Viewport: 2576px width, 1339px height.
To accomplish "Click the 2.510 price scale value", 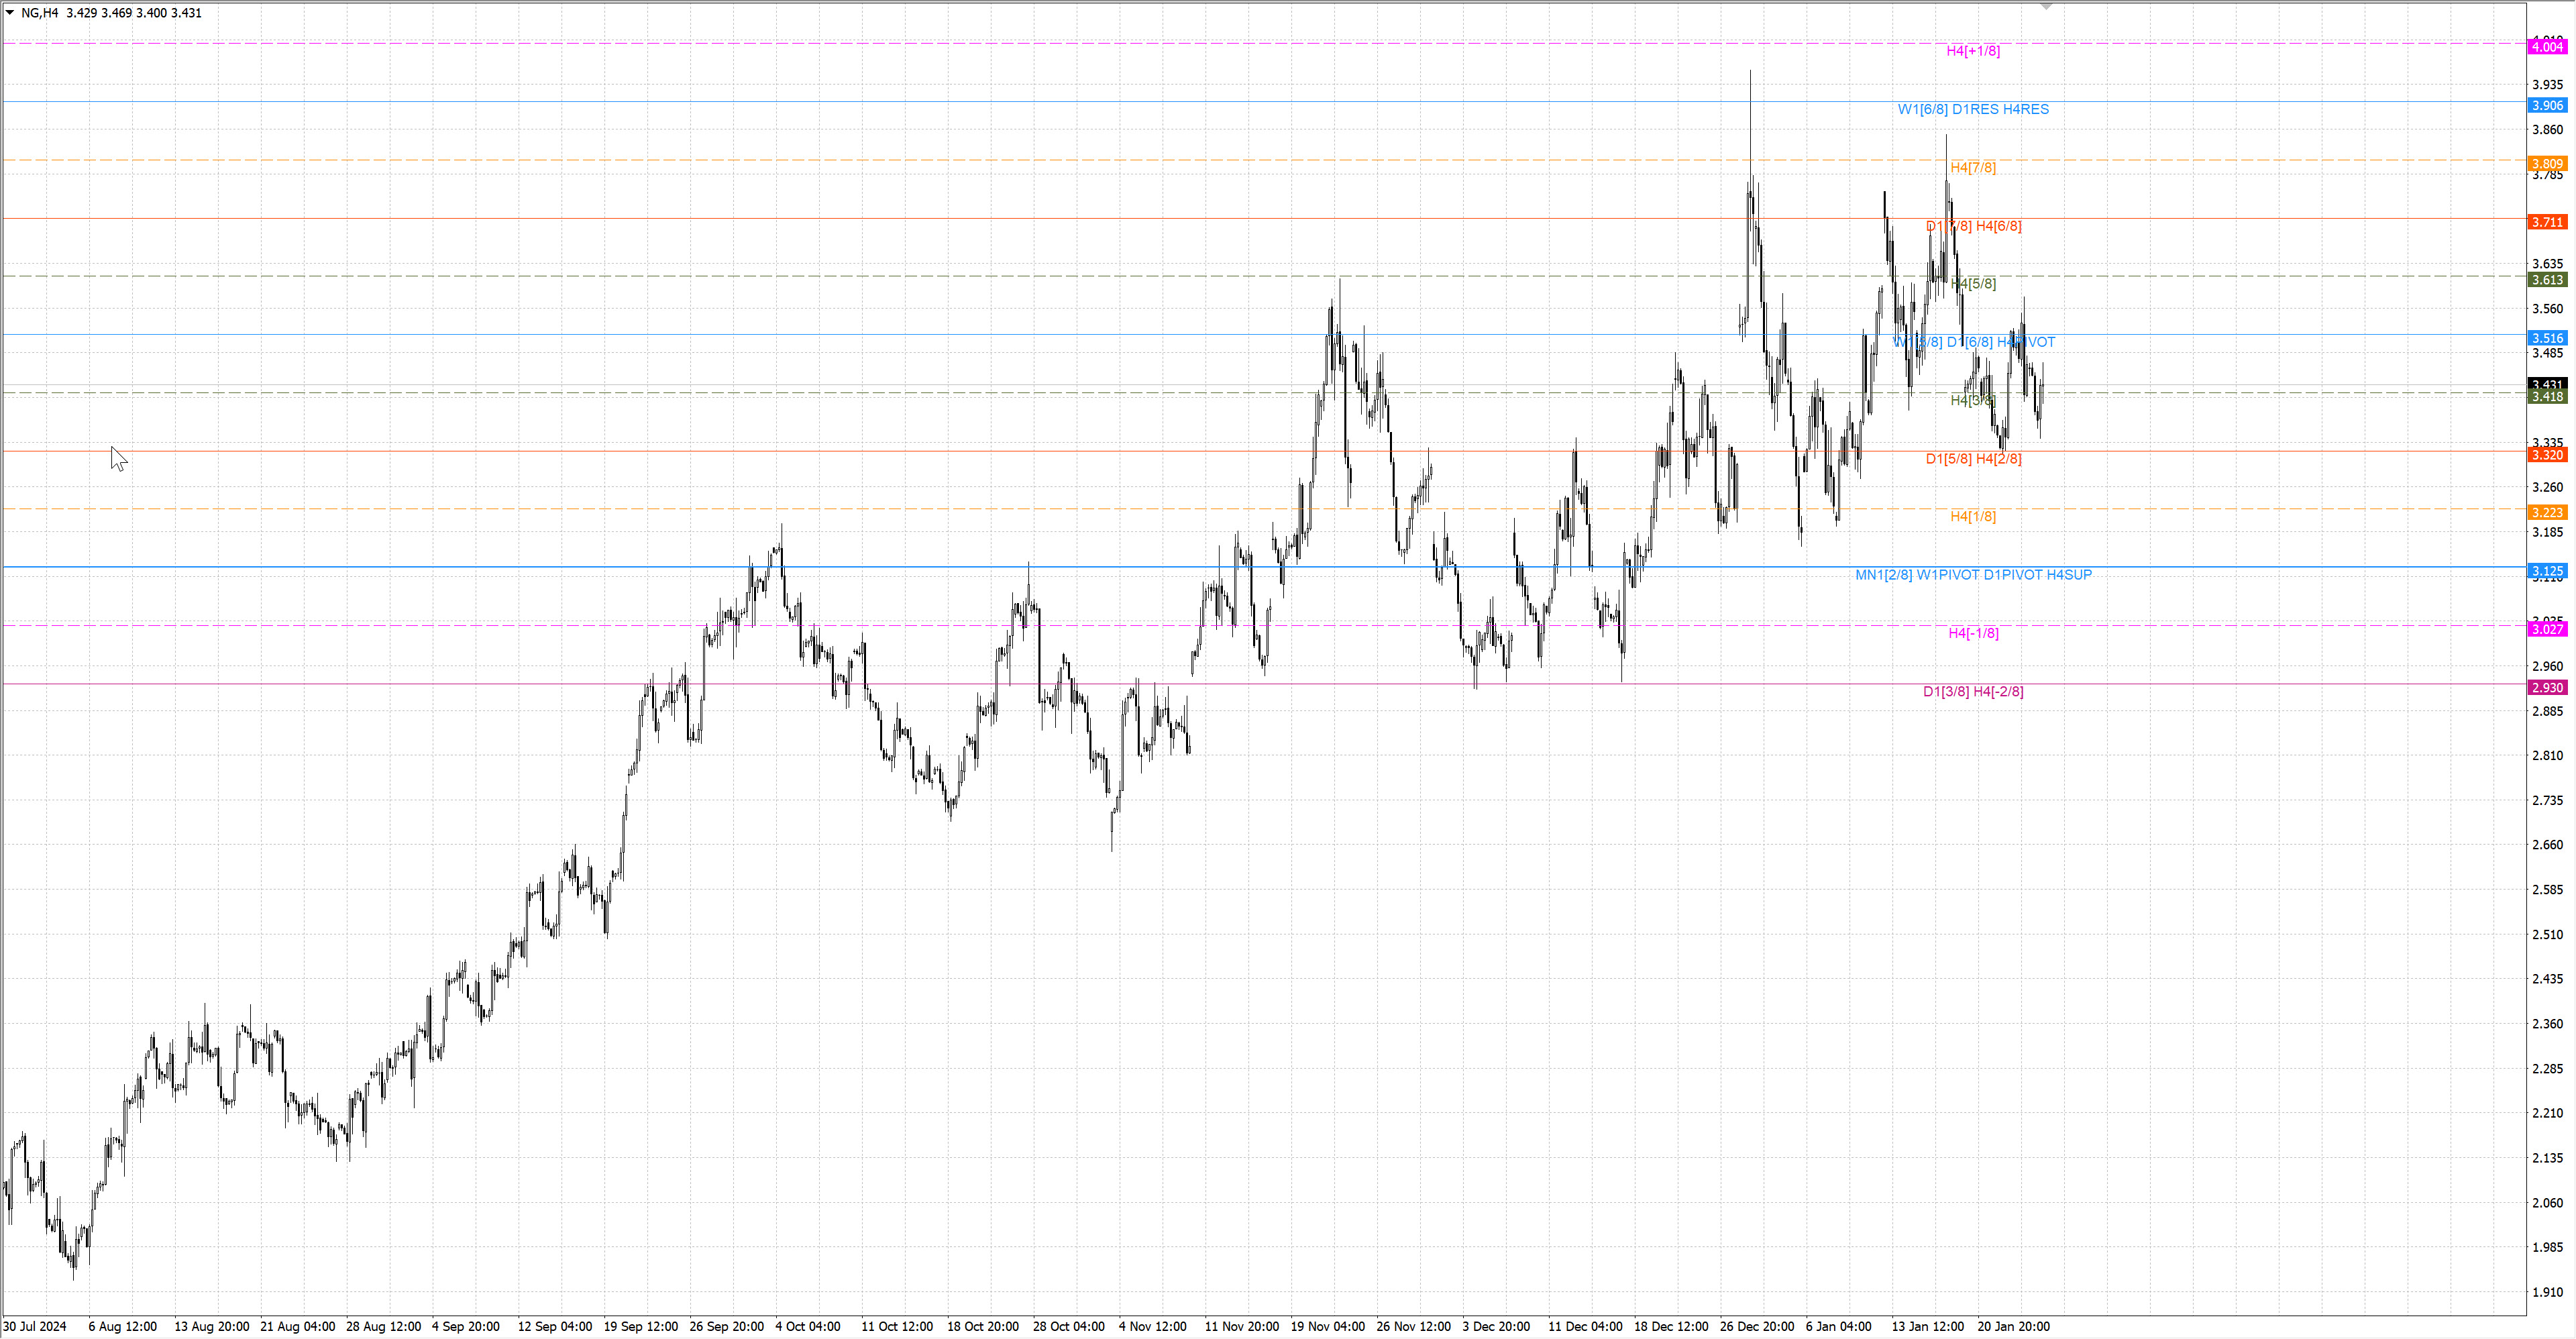I will pos(2547,935).
